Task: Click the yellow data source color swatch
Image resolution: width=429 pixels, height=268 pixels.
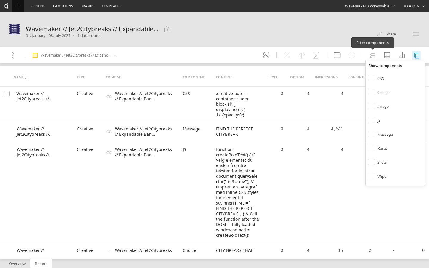Action: tap(35, 55)
